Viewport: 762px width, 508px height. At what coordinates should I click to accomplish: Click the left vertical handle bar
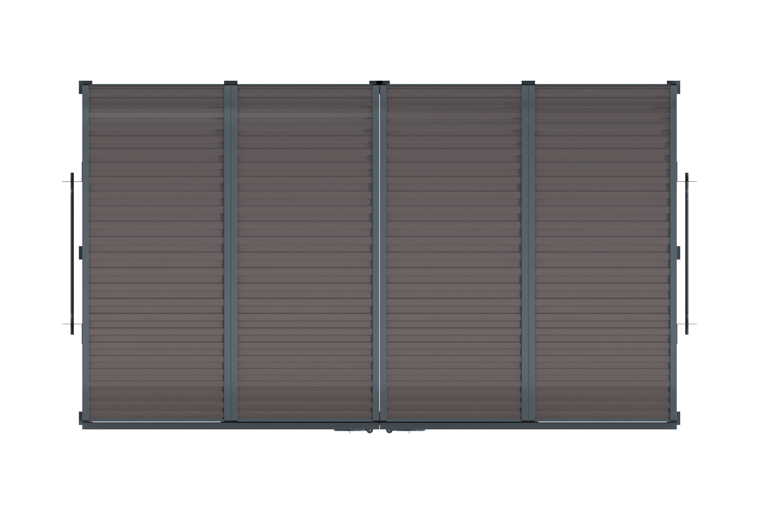click(72, 253)
